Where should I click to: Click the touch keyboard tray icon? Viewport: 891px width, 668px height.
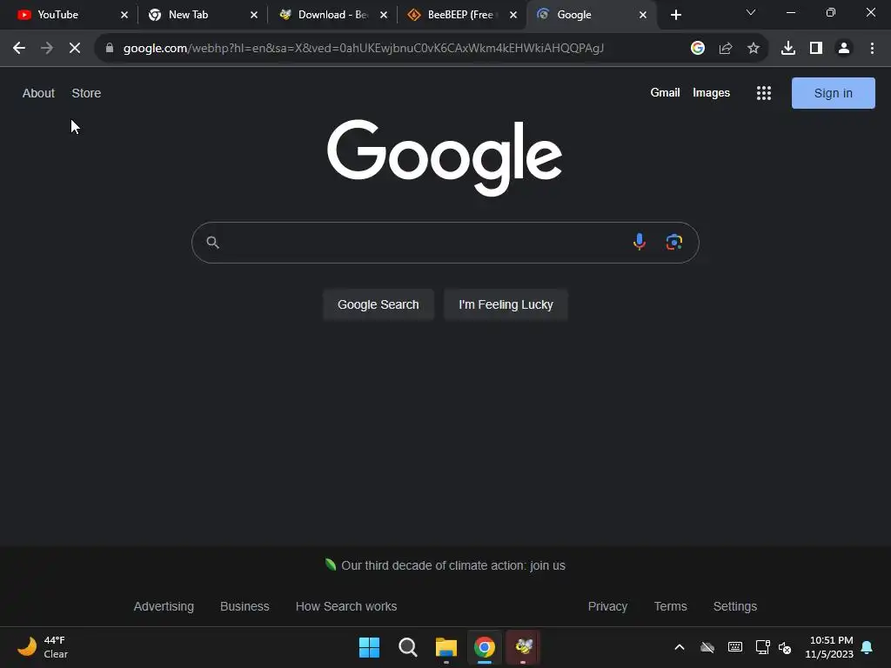[734, 647]
